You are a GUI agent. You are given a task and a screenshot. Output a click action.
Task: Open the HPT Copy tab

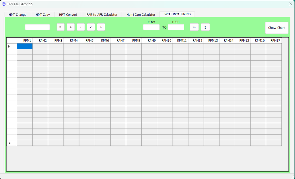(x=43, y=14)
